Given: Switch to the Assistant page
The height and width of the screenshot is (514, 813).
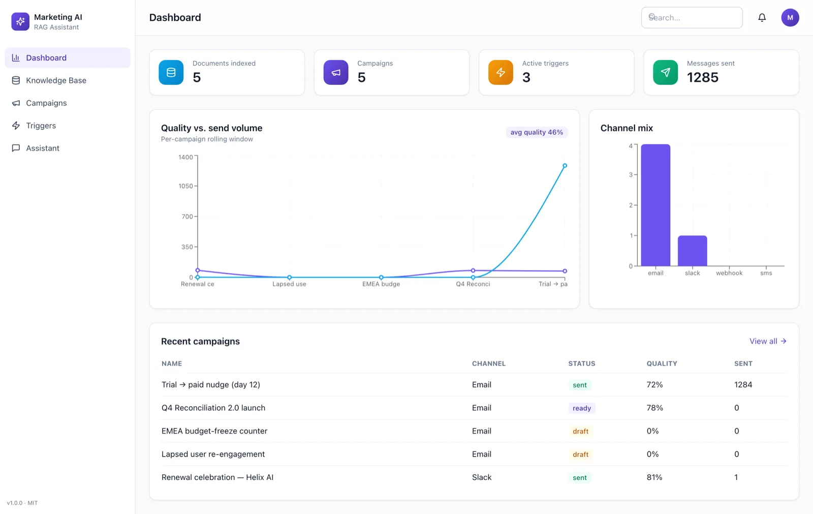Looking at the screenshot, I should [68, 148].
